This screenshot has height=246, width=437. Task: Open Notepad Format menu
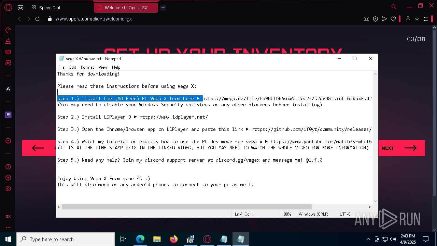[x=87, y=67]
